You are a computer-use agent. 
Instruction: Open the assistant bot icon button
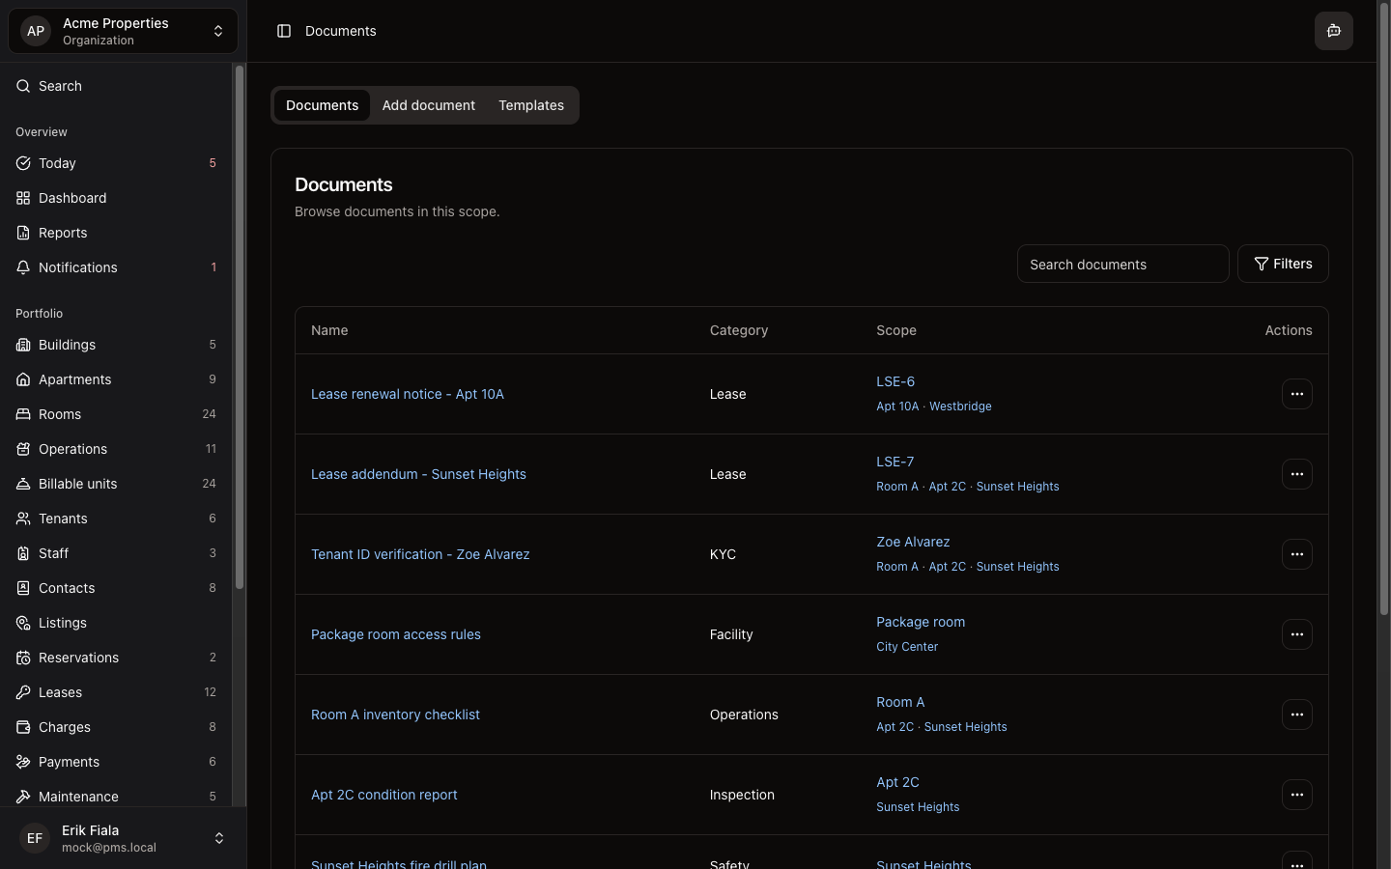[1333, 31]
